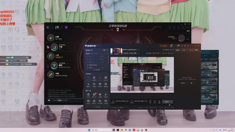The image size is (235, 132).
Task: Open the user avatar in title bar
Action: point(172,46)
